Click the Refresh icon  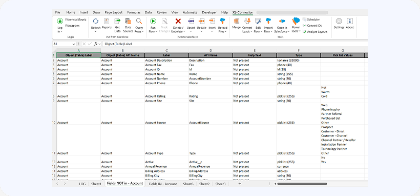click(96, 21)
